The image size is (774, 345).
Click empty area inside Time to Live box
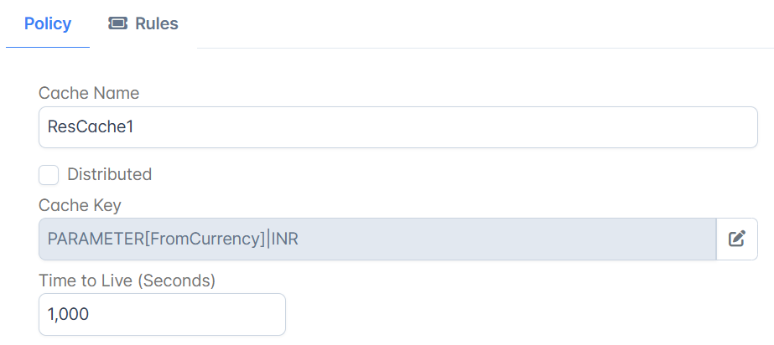(188, 315)
